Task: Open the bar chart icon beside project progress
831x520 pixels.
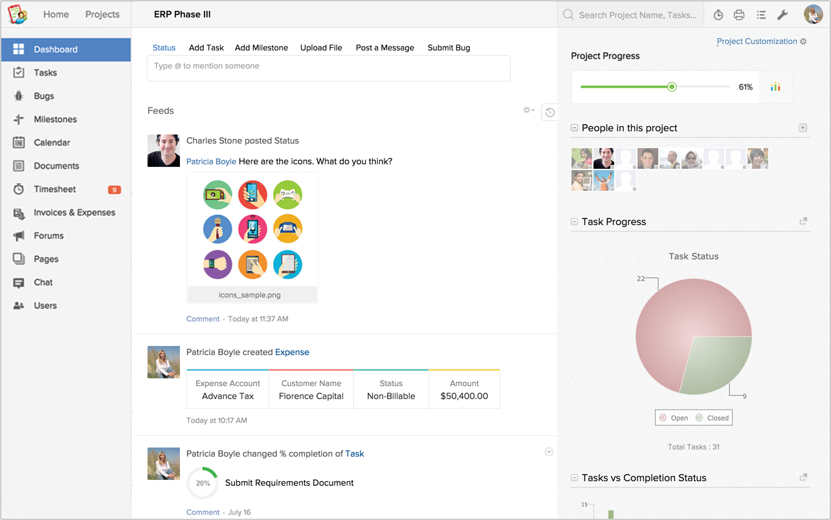Action: (775, 86)
